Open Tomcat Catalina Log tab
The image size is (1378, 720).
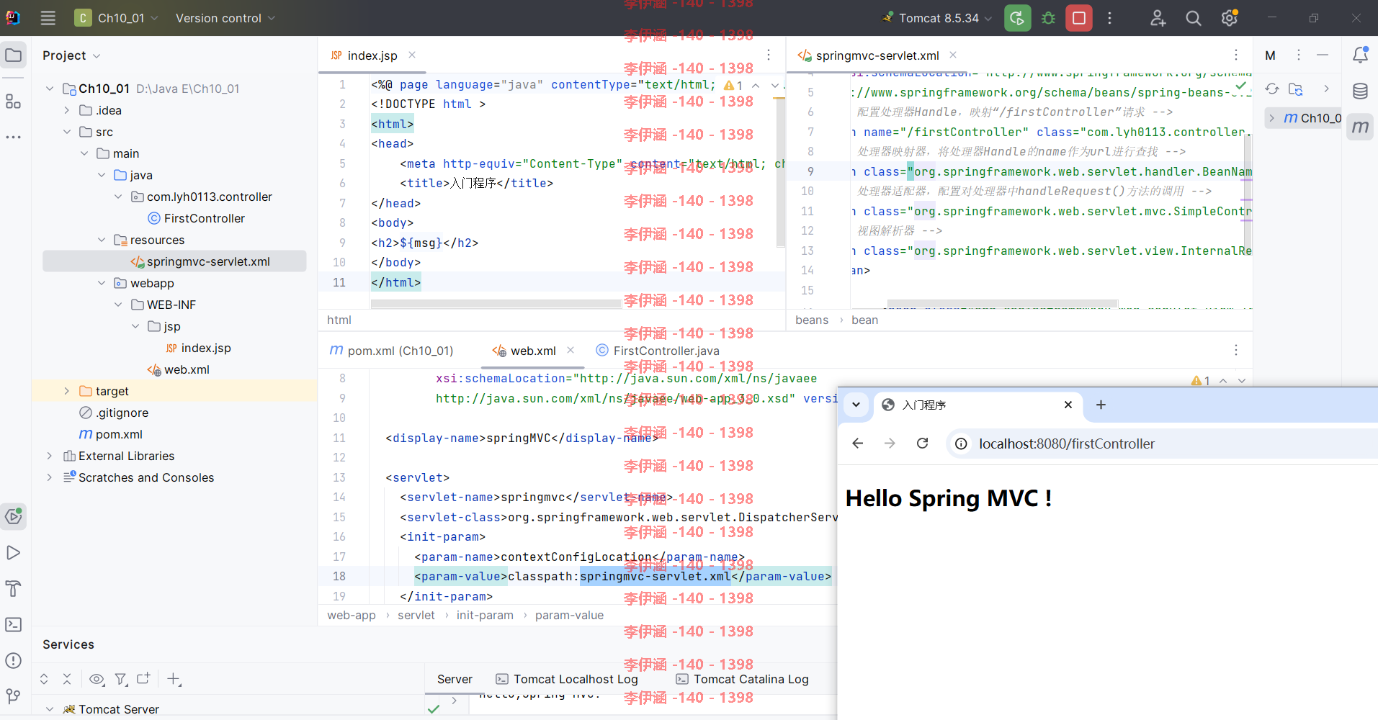(x=742, y=679)
